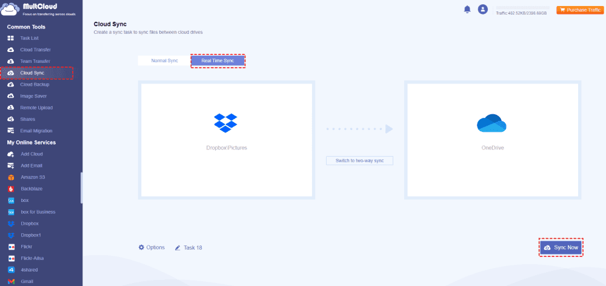This screenshot has width=606, height=286.
Task: Click the Image Saver label
Action: click(x=33, y=96)
